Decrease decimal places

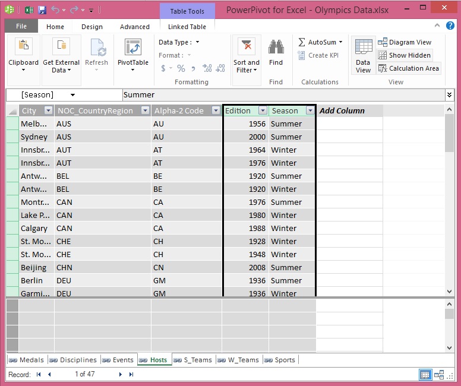(x=220, y=68)
